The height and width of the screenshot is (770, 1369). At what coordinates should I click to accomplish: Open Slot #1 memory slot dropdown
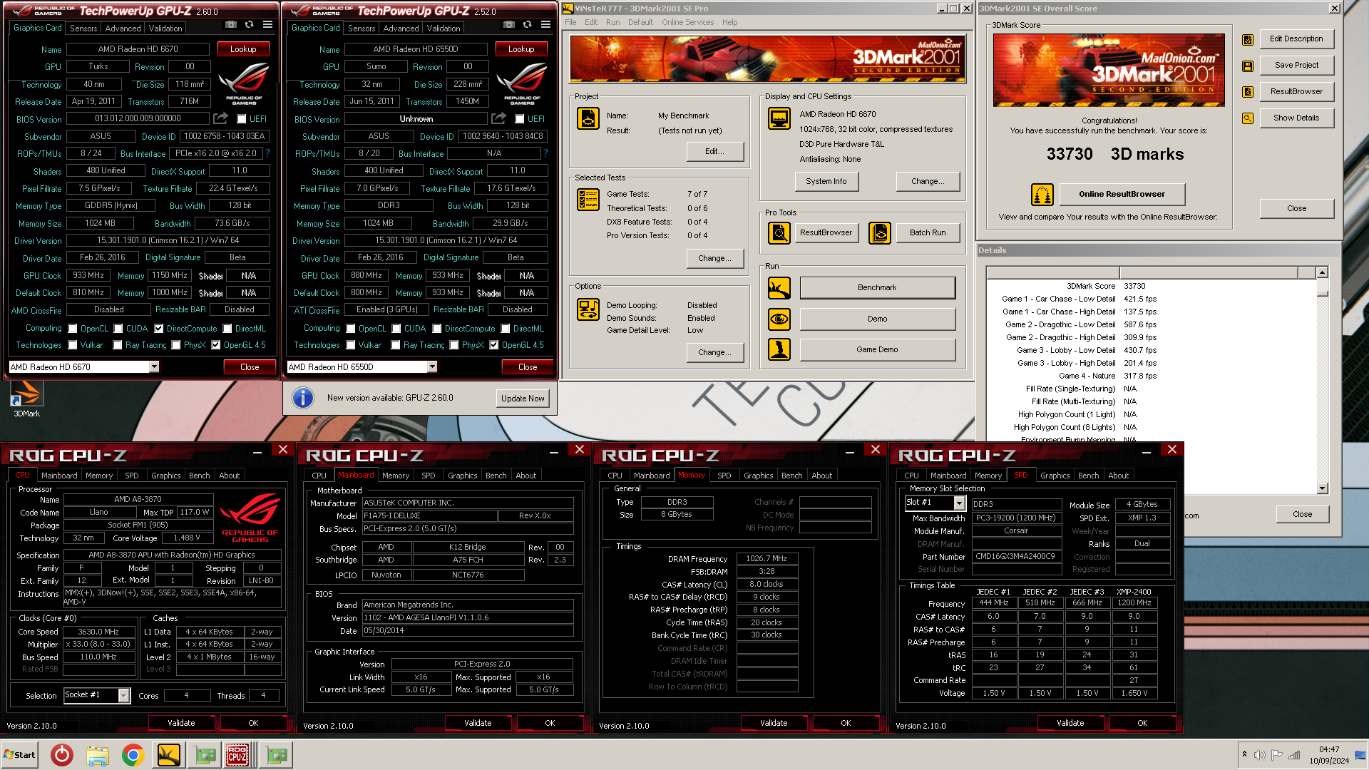[959, 503]
